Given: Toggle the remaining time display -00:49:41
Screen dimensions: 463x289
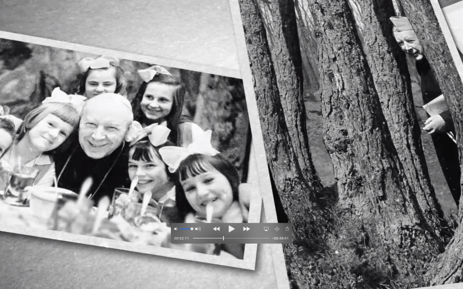Looking at the screenshot, I should click(x=281, y=238).
